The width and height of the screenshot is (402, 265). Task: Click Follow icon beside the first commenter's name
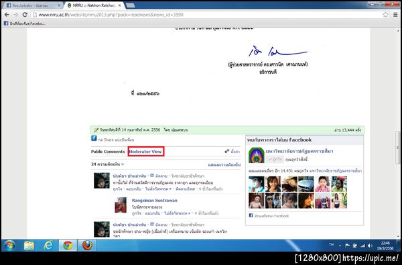coord(152,176)
